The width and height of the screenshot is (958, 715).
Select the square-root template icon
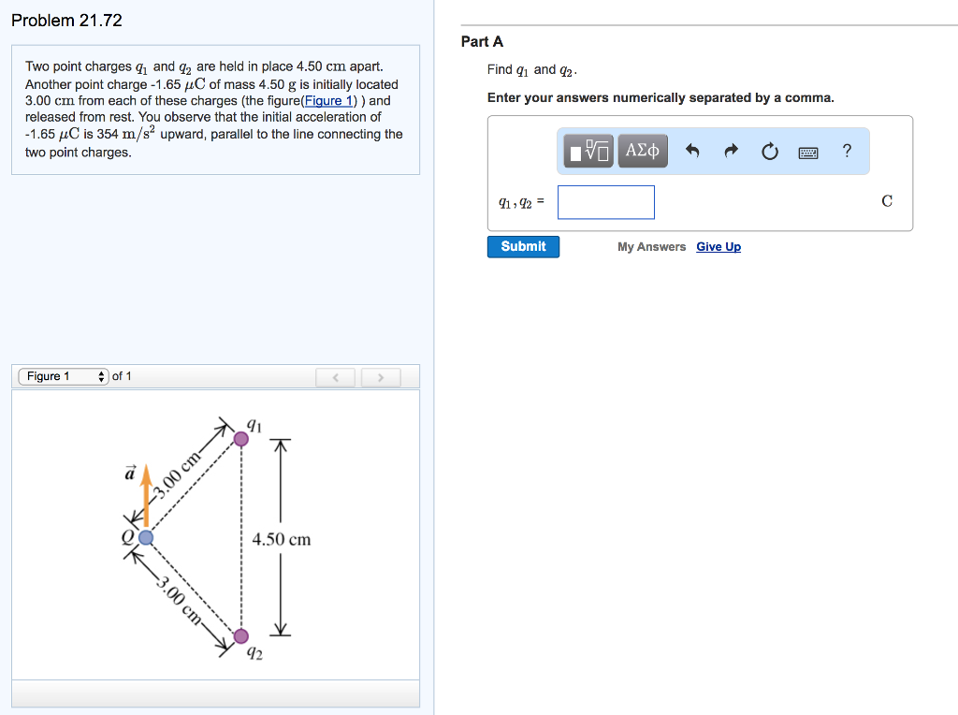(599, 149)
